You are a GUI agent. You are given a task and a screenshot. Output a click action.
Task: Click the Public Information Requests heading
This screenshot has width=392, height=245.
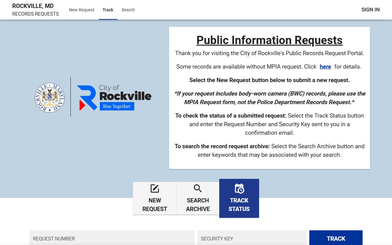tap(269, 40)
